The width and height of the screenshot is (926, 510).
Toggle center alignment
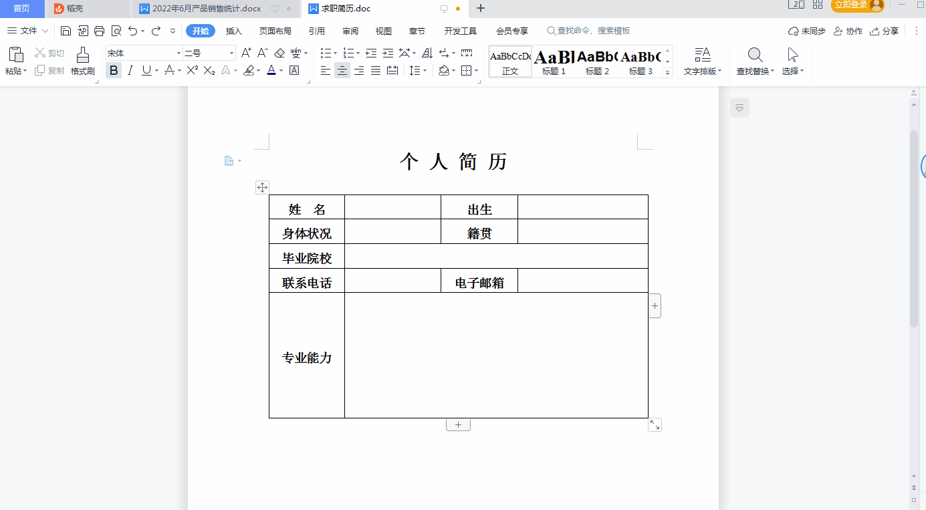click(342, 70)
